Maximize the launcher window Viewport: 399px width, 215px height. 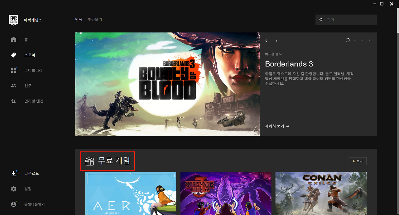382,4
